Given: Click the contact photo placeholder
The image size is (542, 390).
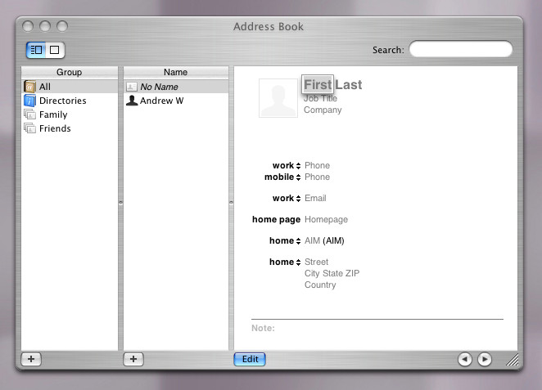Looking at the screenshot, I should [278, 98].
